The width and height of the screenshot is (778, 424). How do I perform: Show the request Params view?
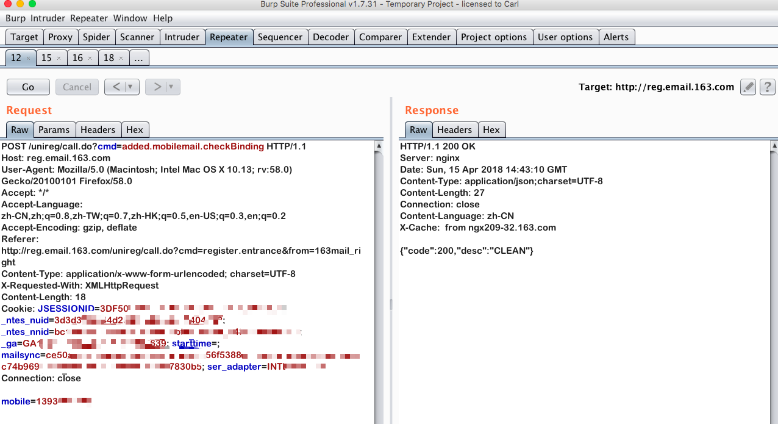(54, 130)
